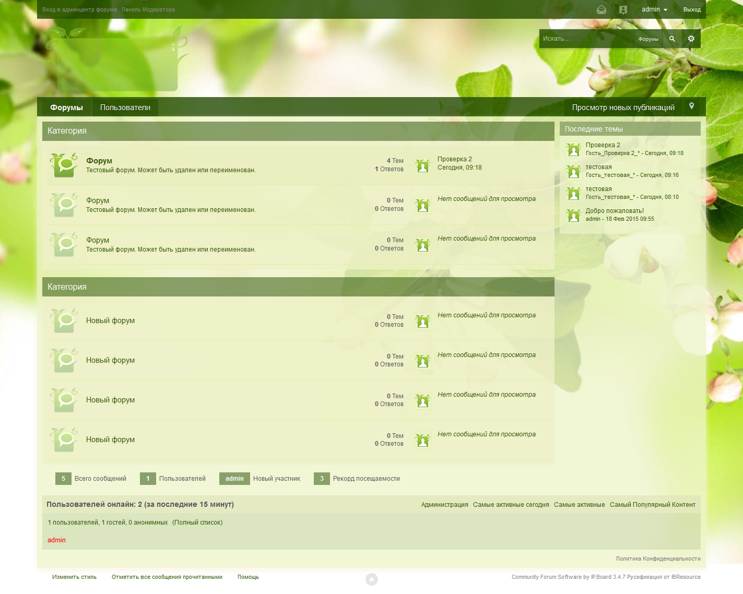This screenshot has height=594, width=743.
Task: Open Просмотр новых публикаций
Action: pos(623,108)
